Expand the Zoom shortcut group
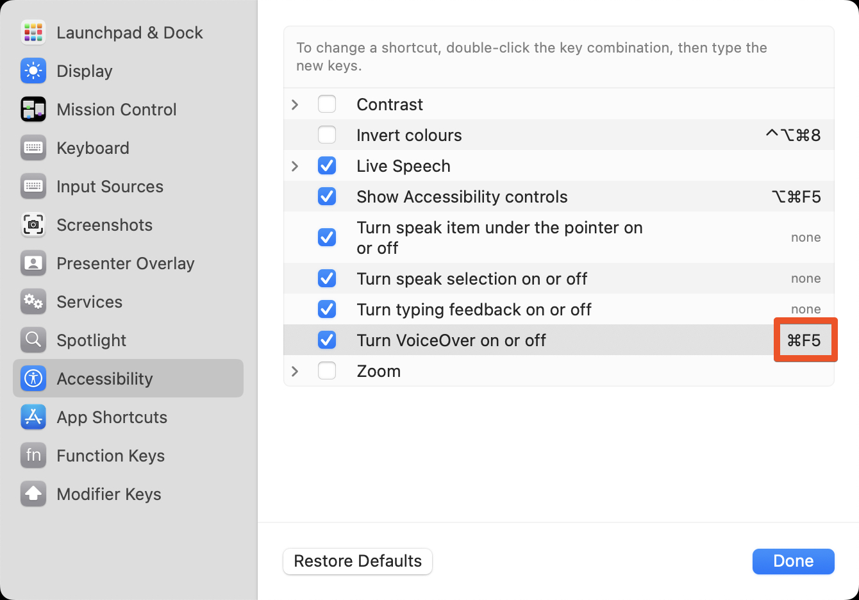The width and height of the screenshot is (859, 600). 296,371
